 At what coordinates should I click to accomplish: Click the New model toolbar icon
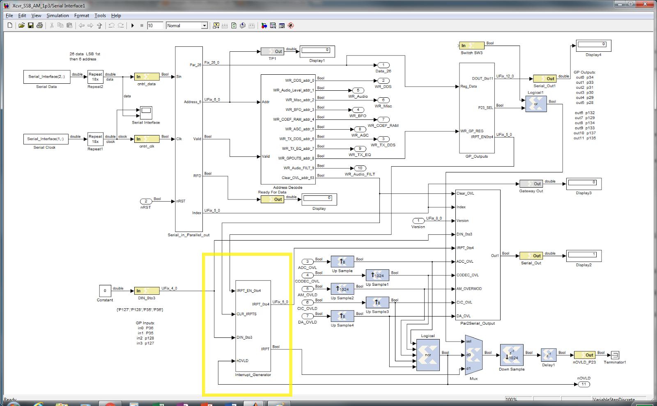(x=10, y=25)
